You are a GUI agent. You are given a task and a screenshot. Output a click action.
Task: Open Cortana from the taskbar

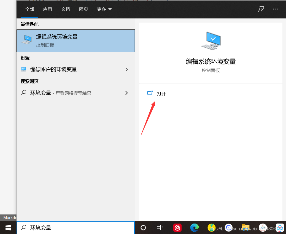(143, 228)
